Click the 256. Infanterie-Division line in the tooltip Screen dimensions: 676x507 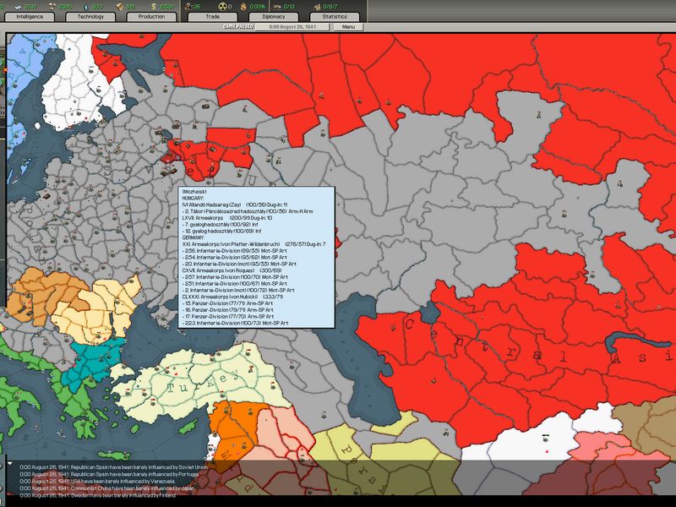coord(234,250)
